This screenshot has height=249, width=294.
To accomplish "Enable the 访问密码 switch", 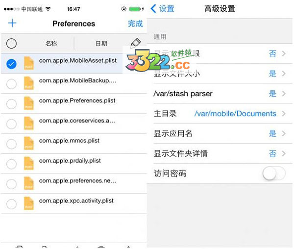I will [274, 174].
